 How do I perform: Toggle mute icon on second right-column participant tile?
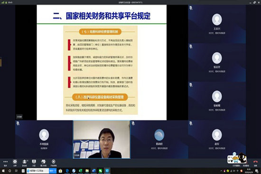tap(191, 46)
